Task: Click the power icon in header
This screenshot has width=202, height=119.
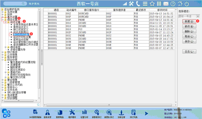Action: point(187,4)
